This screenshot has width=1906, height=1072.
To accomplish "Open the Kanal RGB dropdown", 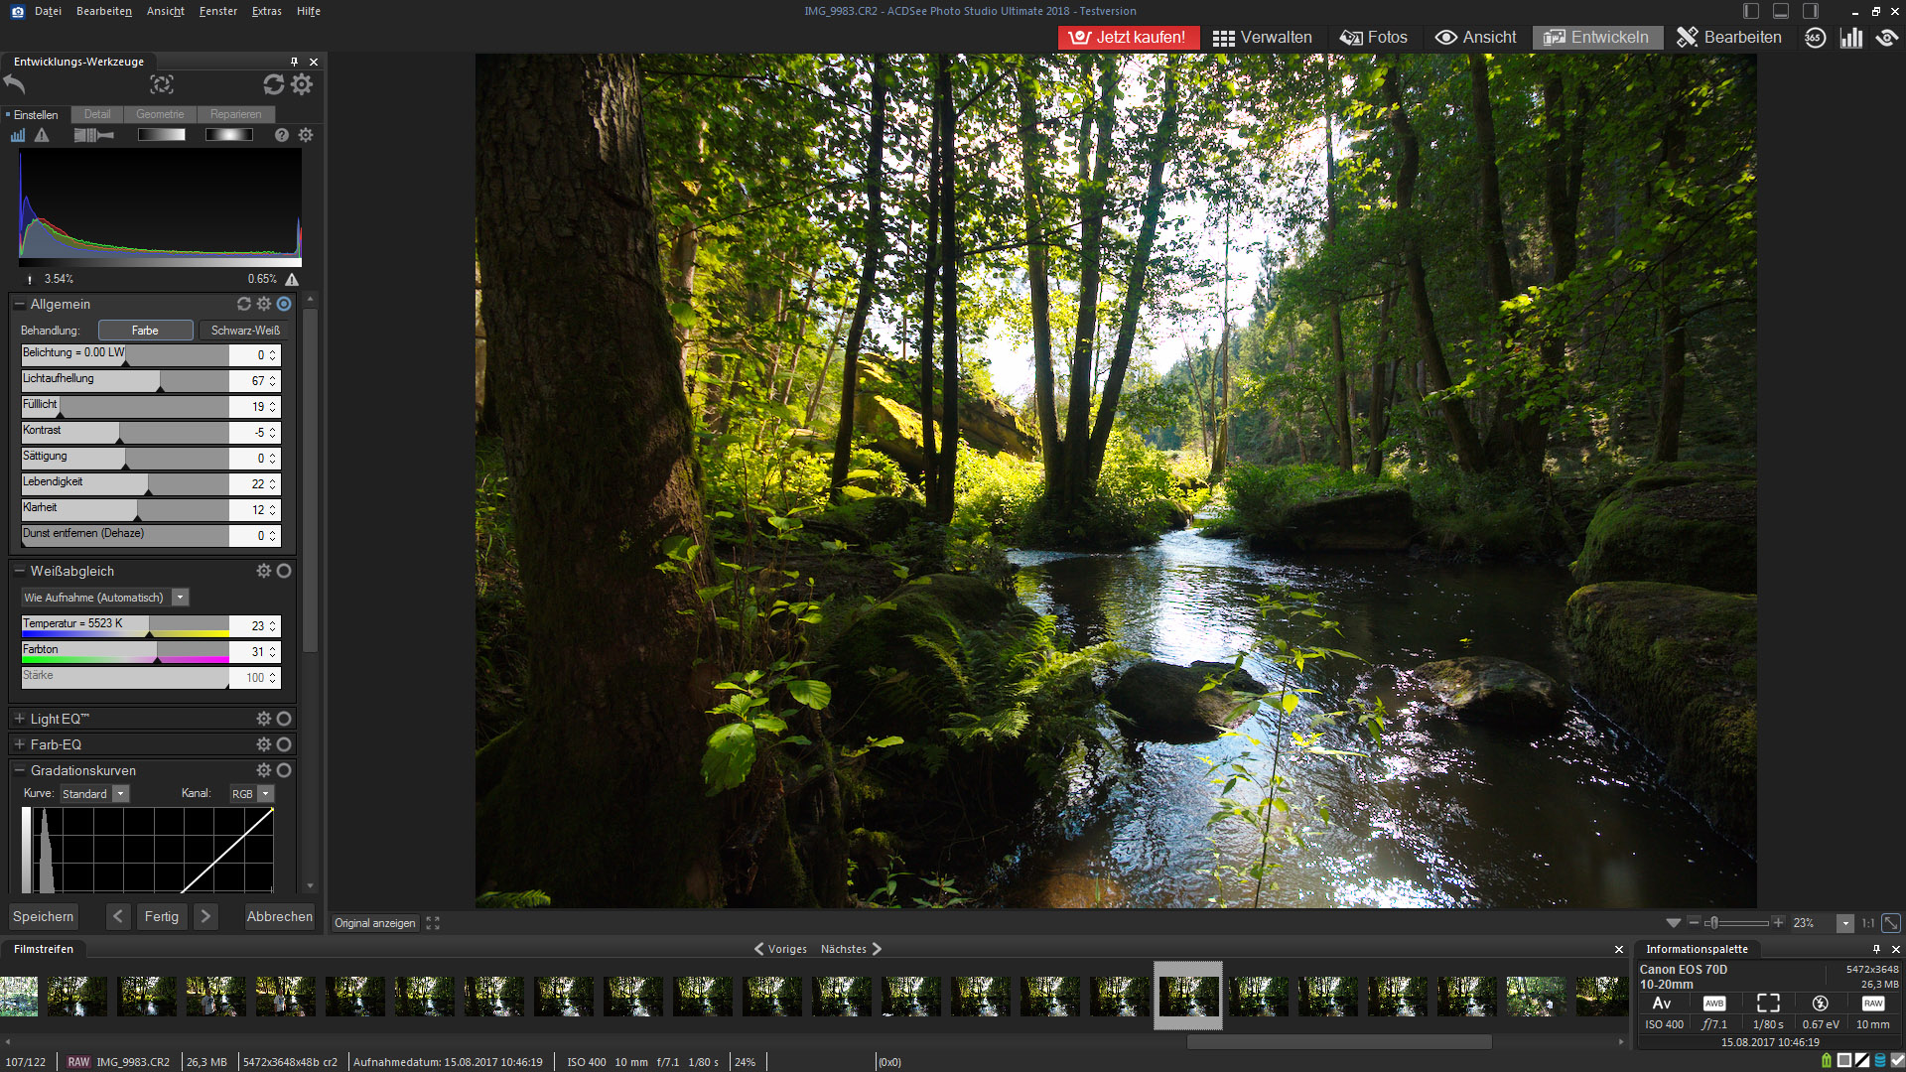I will pyautogui.click(x=265, y=794).
